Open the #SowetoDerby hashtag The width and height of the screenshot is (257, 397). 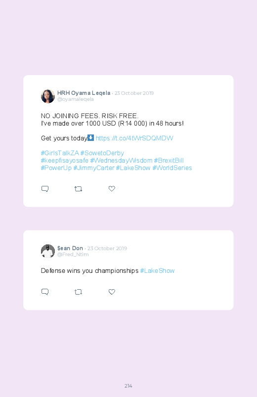point(102,153)
